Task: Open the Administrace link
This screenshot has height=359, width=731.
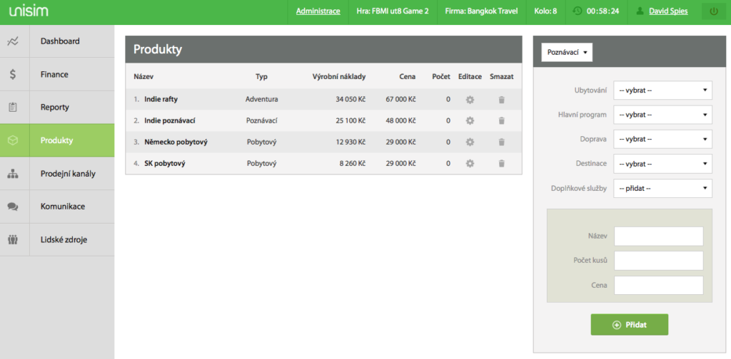Action: 318,11
